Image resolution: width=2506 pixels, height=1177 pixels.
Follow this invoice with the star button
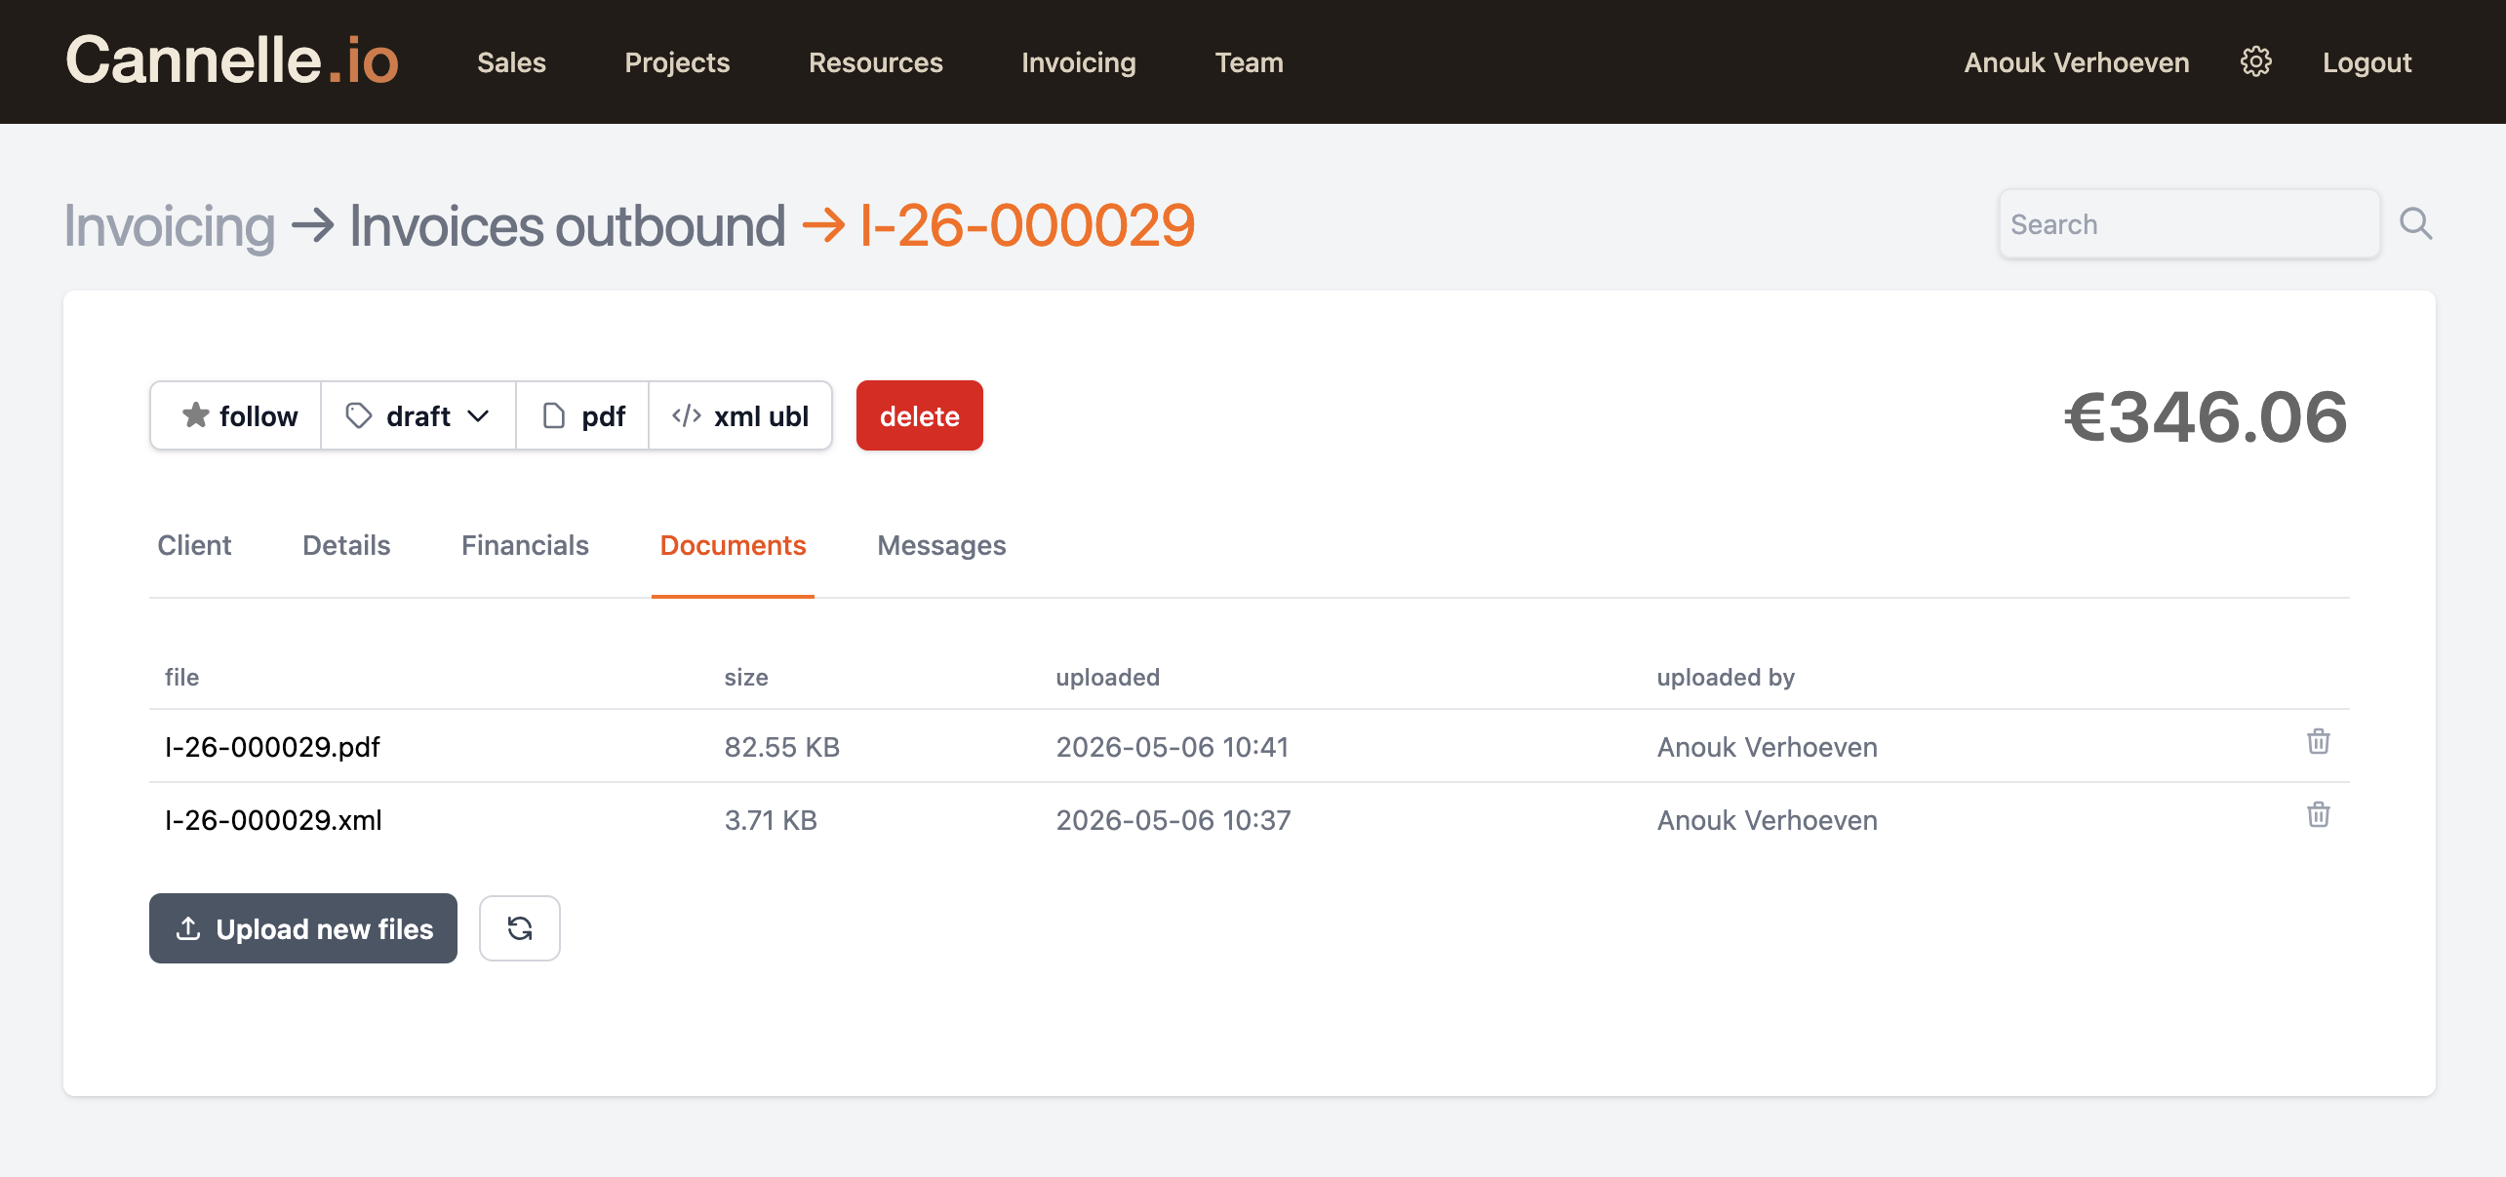pyautogui.click(x=237, y=416)
